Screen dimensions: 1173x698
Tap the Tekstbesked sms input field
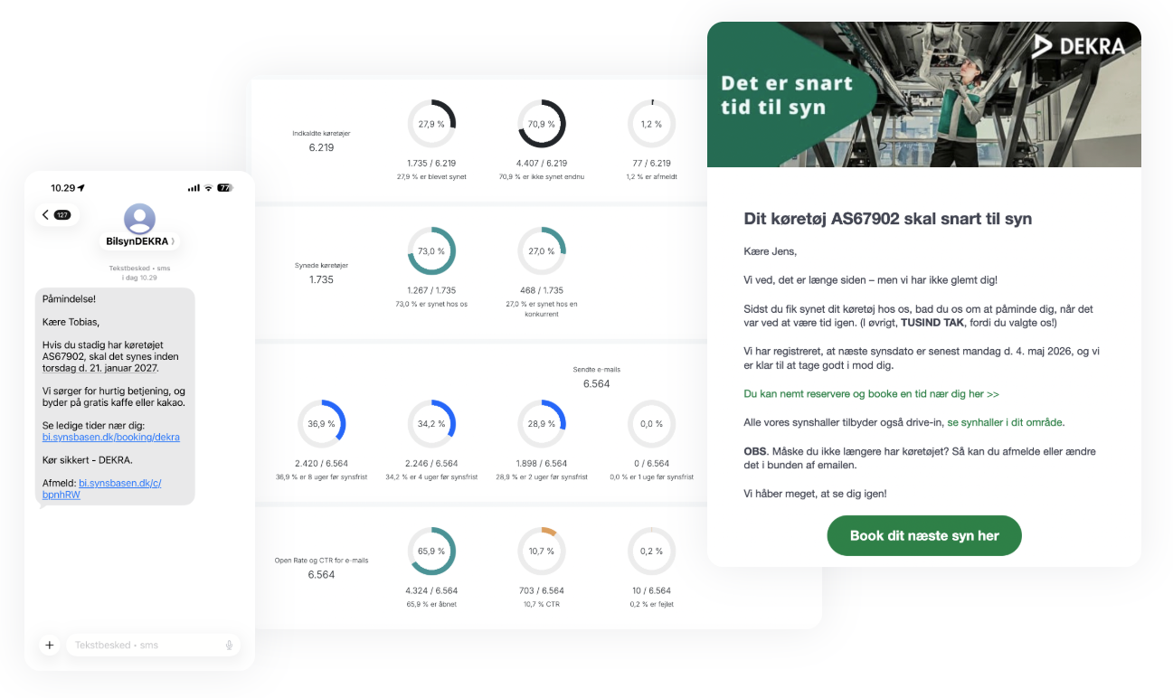coord(147,645)
